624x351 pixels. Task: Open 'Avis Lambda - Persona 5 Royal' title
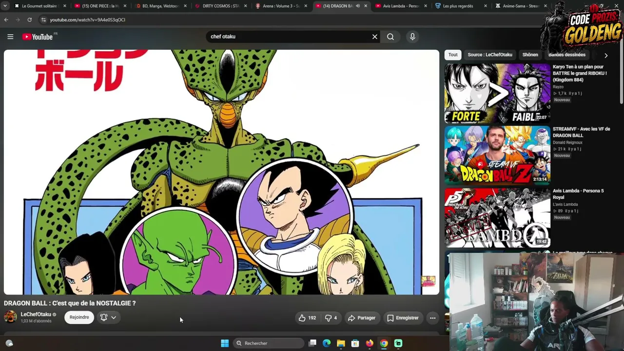point(578,194)
